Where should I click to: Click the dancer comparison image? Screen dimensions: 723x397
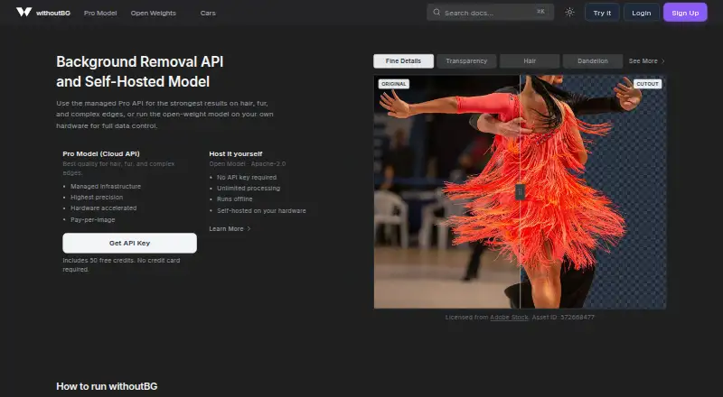tap(521, 191)
